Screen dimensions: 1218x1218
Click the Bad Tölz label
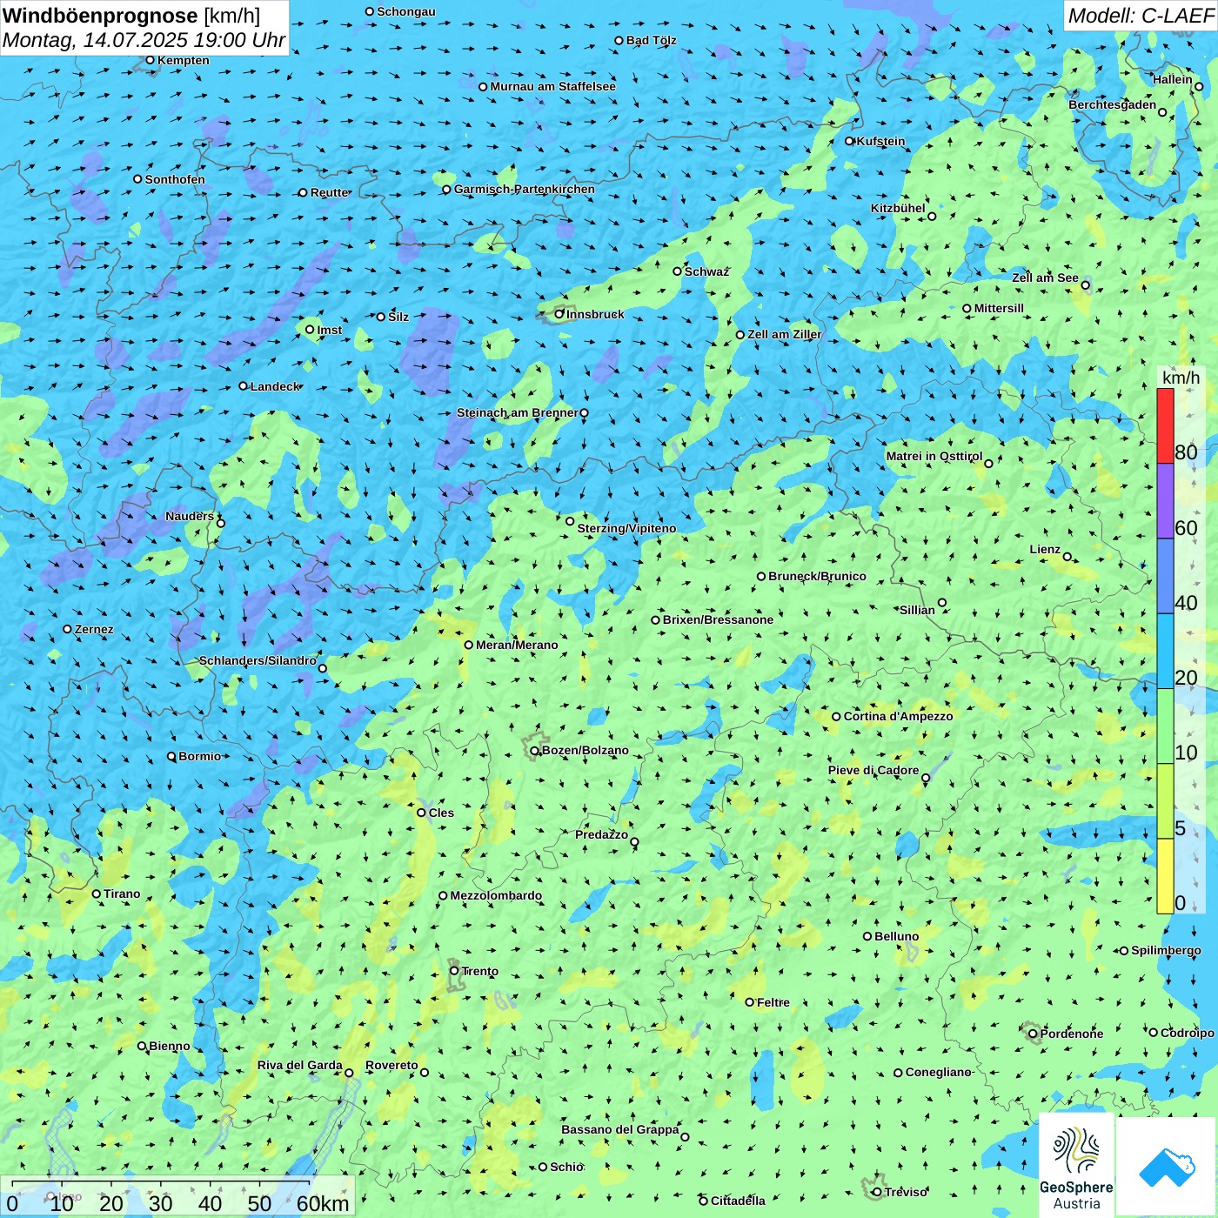(651, 40)
